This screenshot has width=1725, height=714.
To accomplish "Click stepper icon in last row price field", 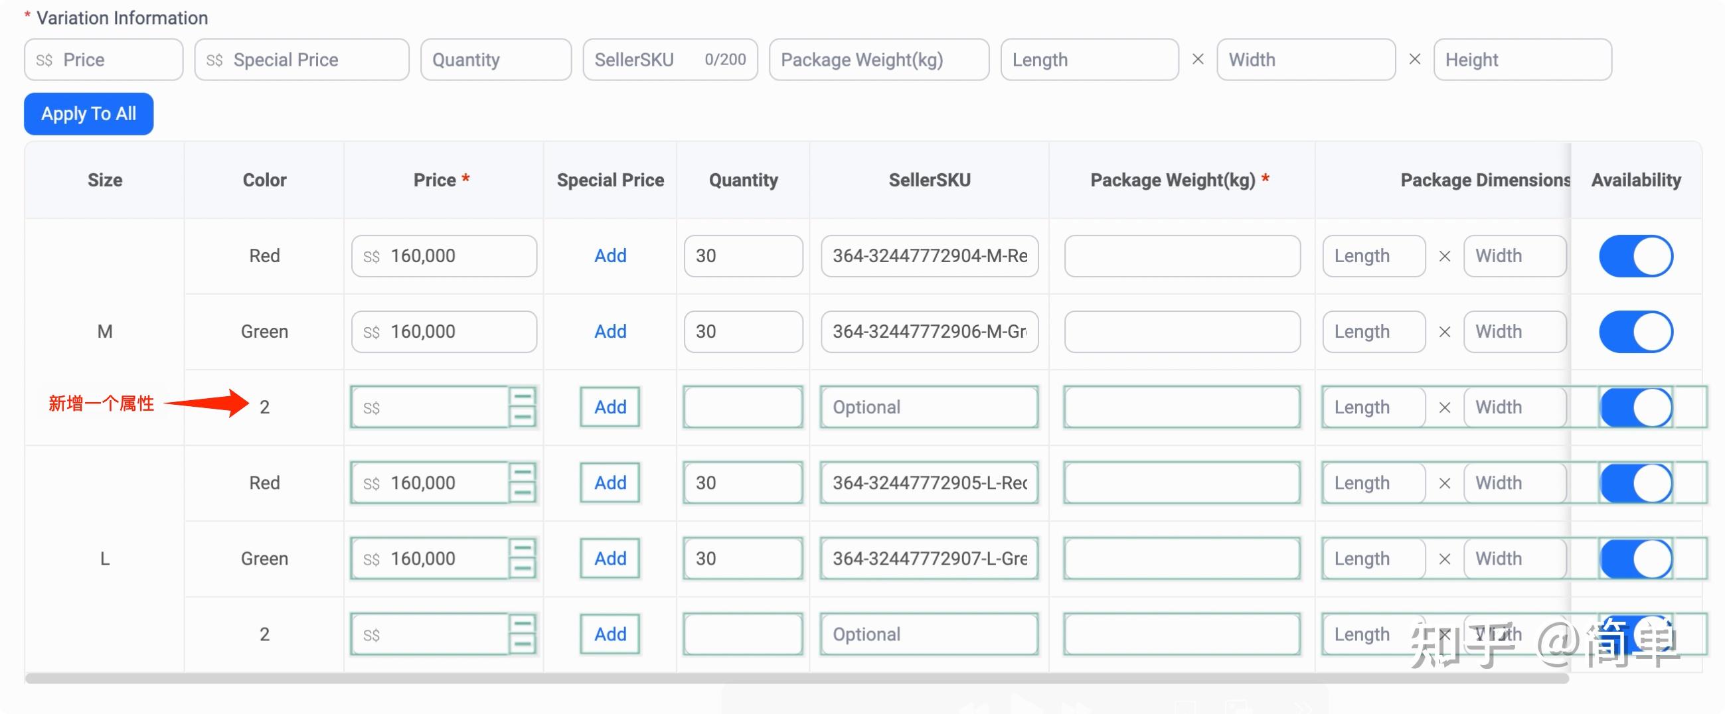I will [523, 634].
